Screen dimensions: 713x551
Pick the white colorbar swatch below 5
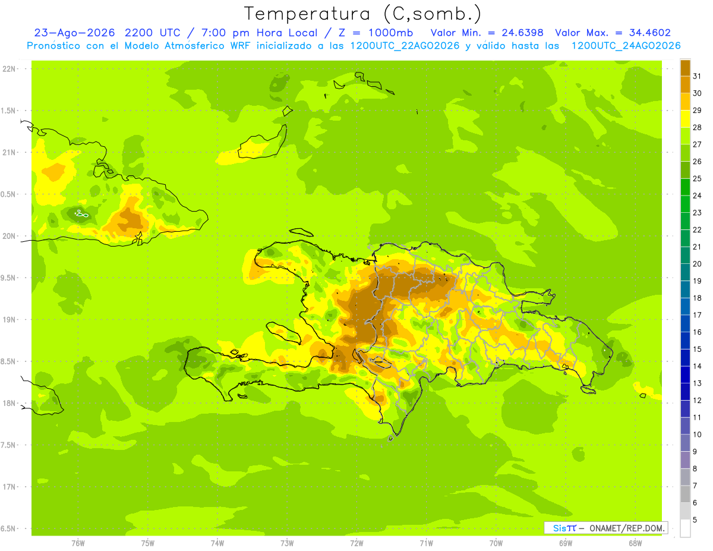coord(685,528)
